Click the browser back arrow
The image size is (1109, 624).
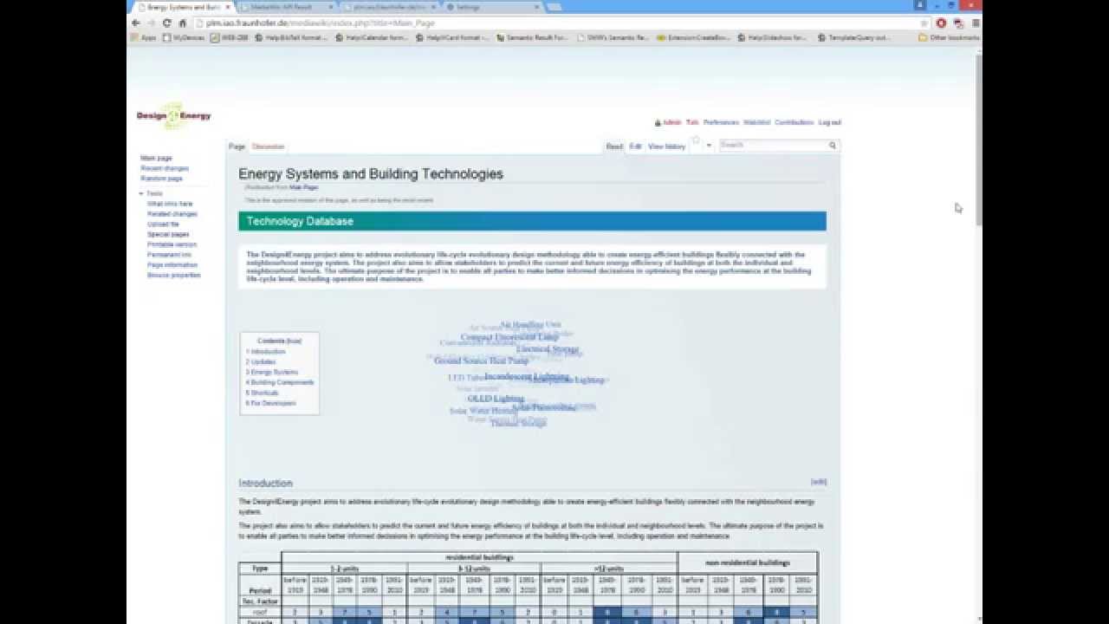click(x=136, y=23)
